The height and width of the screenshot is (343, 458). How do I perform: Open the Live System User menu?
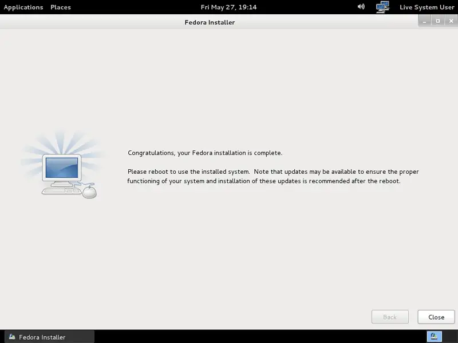427,7
